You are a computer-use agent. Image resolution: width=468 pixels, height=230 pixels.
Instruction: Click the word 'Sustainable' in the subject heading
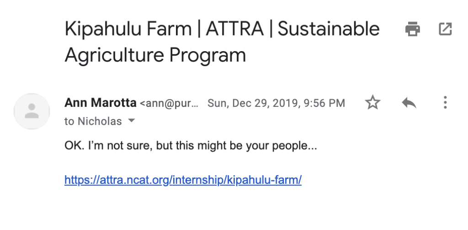pos(329,29)
